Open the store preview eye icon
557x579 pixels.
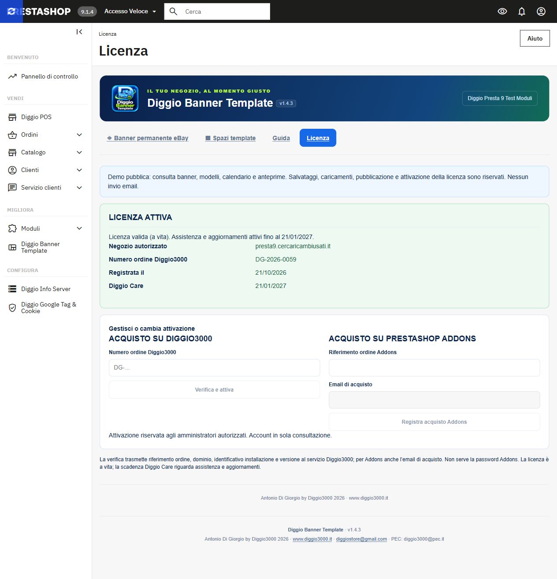(x=502, y=11)
